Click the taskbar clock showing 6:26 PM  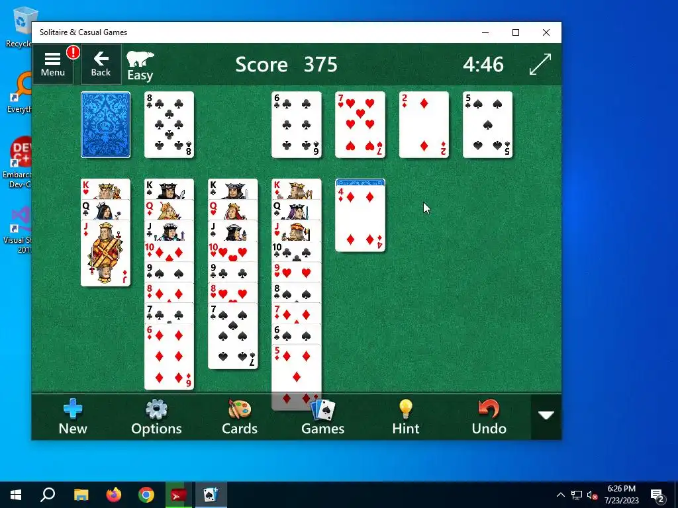tap(621, 495)
